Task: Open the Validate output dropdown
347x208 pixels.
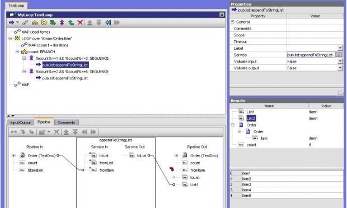Action: coord(340,68)
